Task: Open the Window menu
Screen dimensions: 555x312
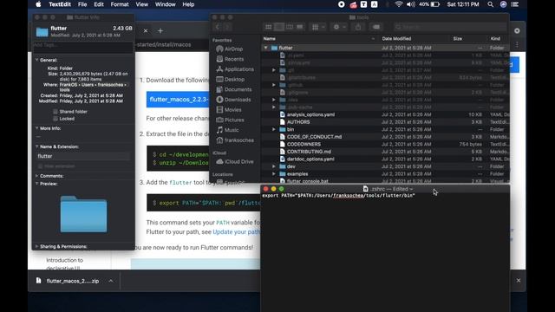Action: [x=166, y=4]
